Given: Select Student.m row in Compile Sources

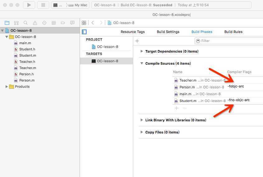Looking at the screenshot, I should (x=218, y=101).
